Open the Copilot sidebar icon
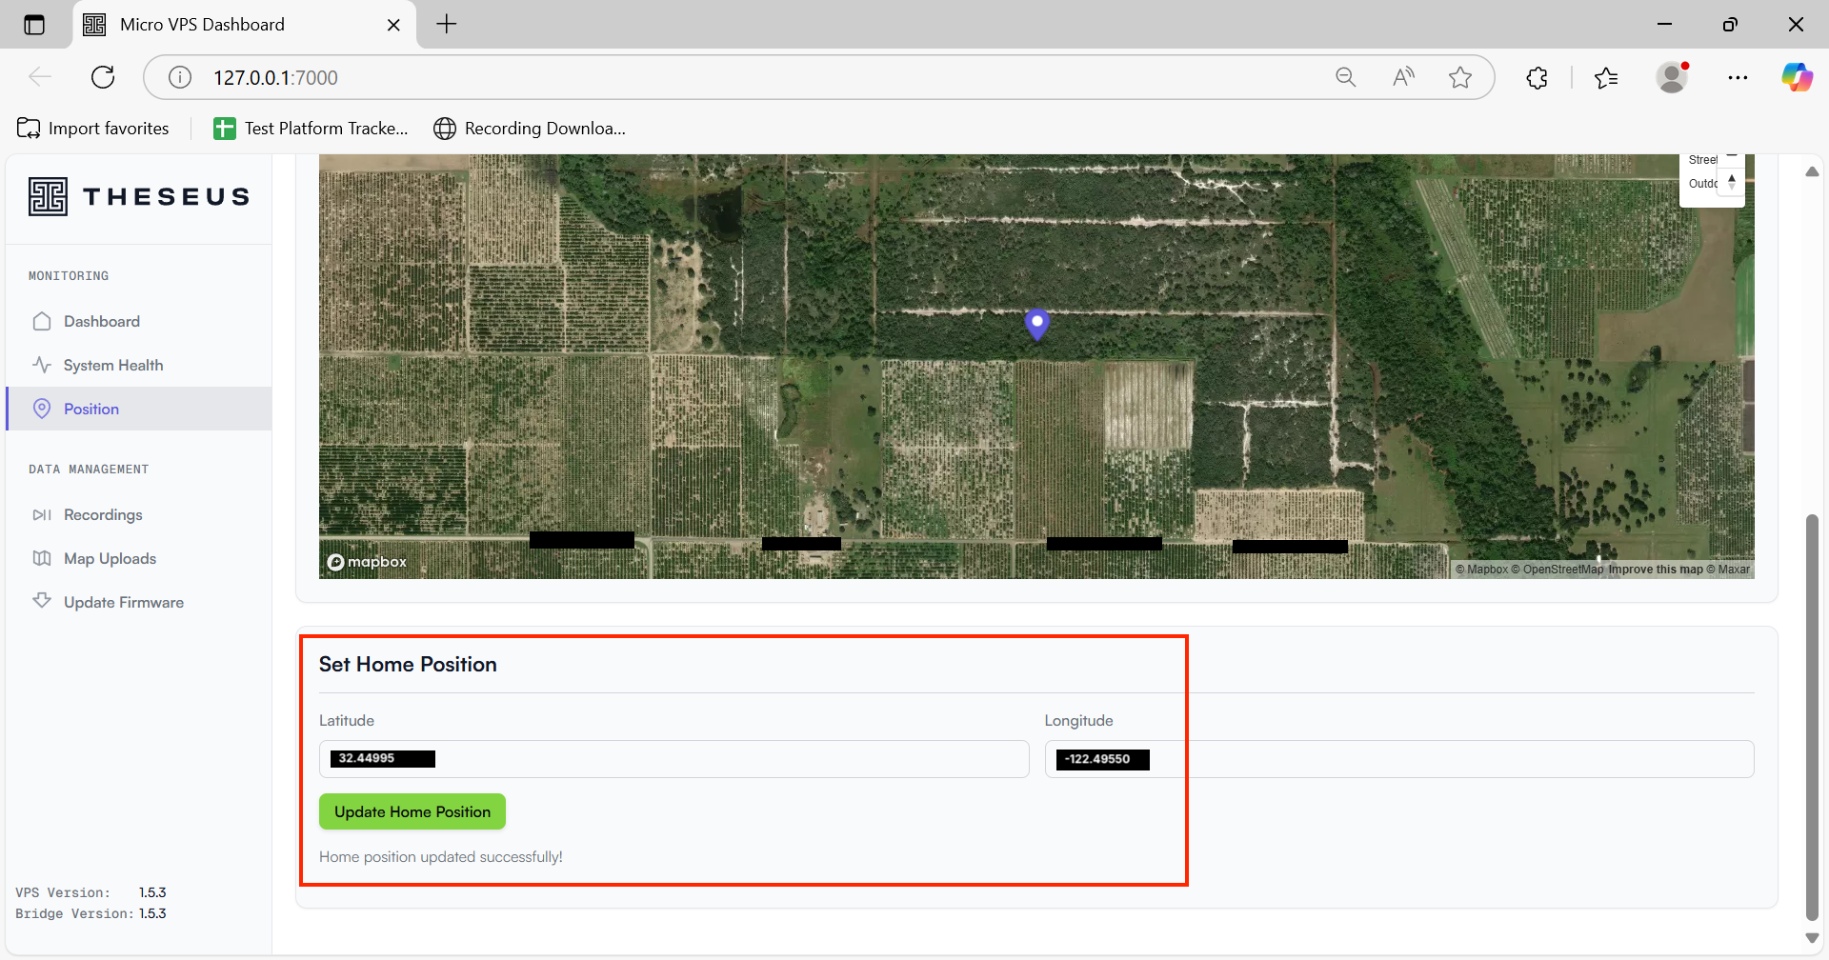Screen dimensions: 1829x960 coord(1797,78)
